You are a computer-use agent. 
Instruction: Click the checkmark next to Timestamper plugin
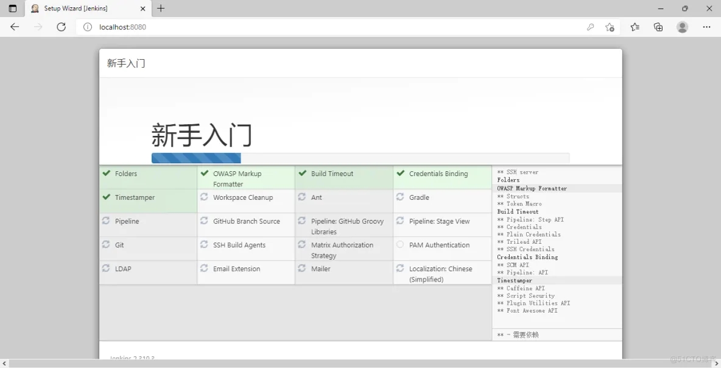point(106,197)
